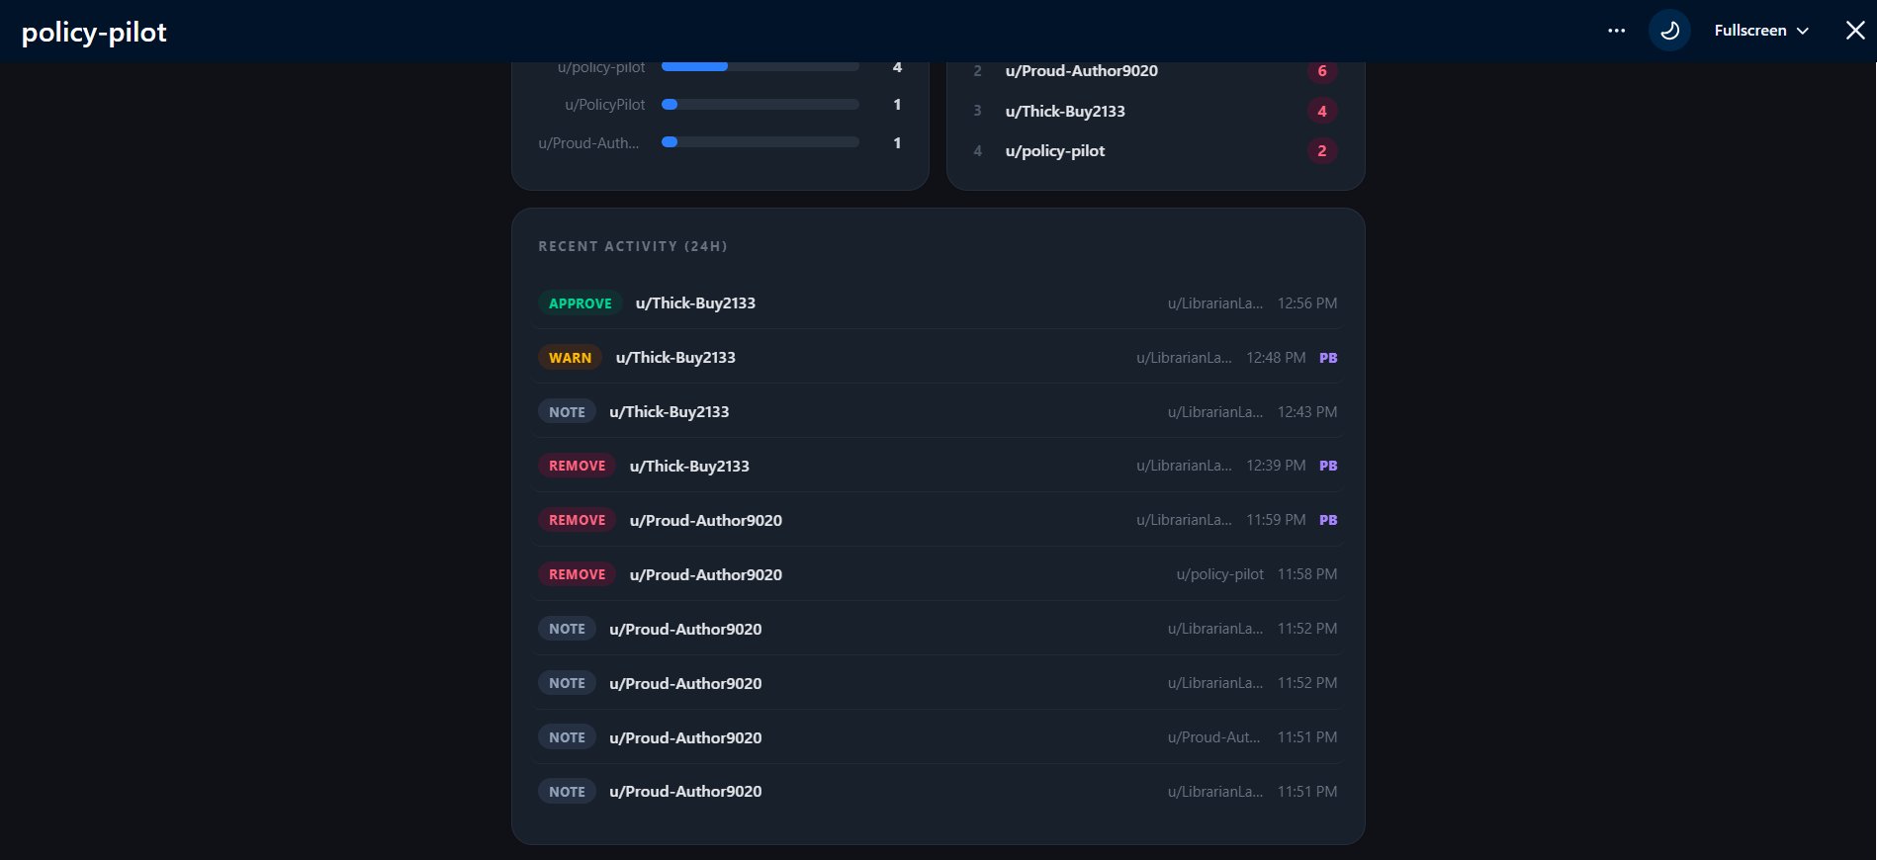The height and width of the screenshot is (860, 1877).
Task: Click the count badge 2 for u/policy-pilot
Action: click(1322, 150)
